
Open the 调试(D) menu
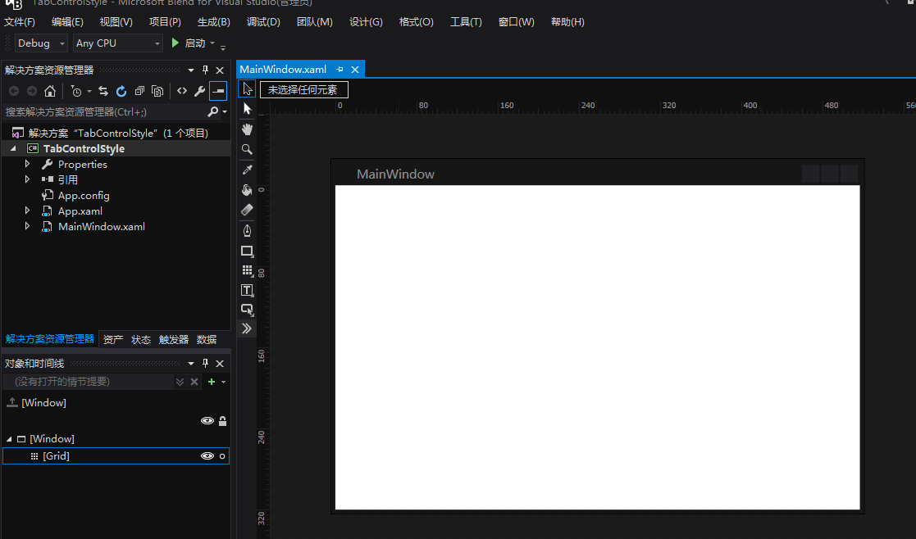pos(263,22)
